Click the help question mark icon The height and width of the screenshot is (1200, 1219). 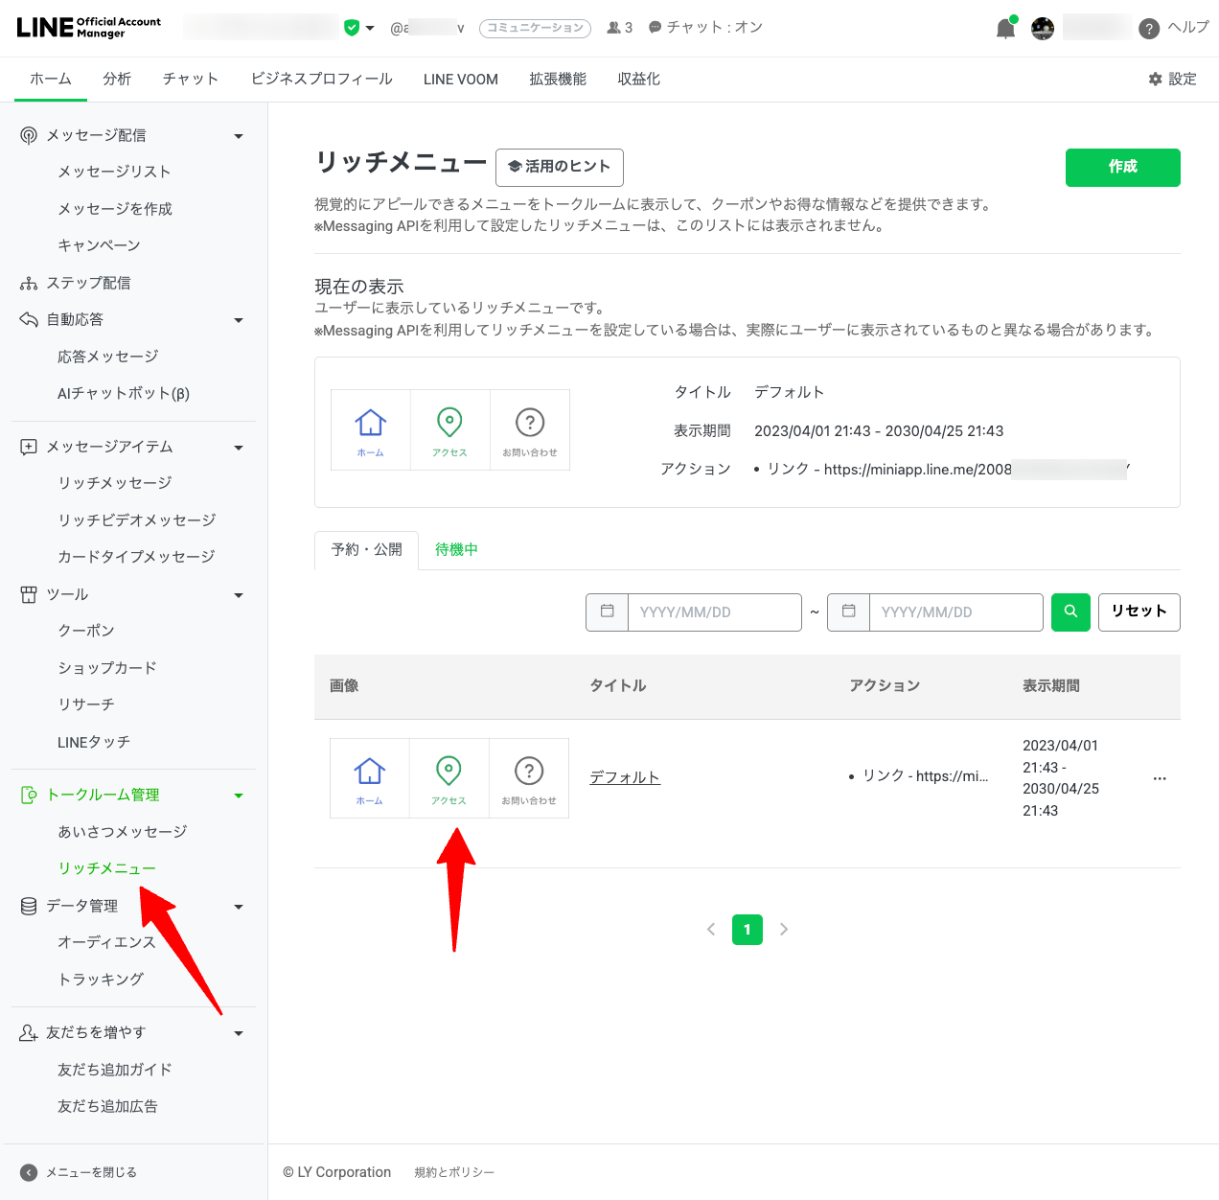1148,29
